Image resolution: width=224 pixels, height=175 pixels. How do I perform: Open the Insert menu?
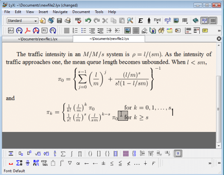[x=43, y=12]
